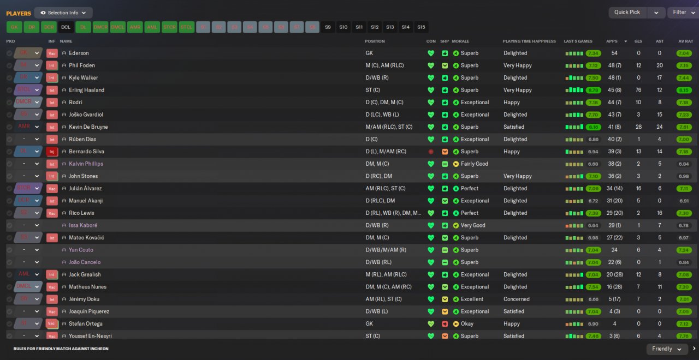Click morale icon for Kalvin Phillips
This screenshot has width=699, height=360.
point(455,164)
